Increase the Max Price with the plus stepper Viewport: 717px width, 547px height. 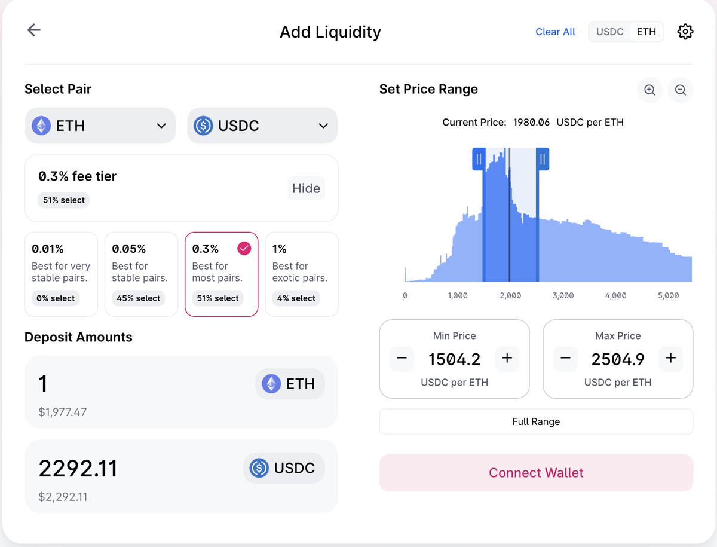point(670,358)
